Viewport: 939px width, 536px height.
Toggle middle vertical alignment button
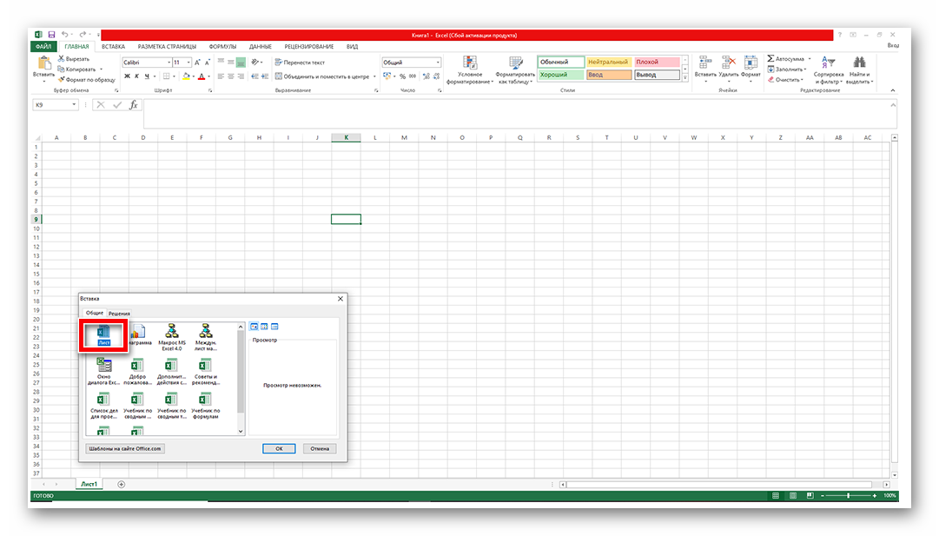[230, 63]
